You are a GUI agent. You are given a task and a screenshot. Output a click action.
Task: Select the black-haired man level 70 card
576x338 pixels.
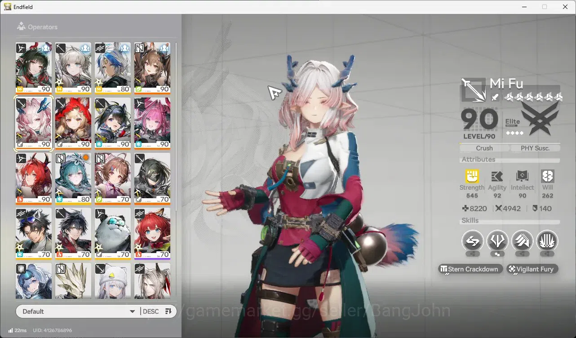73,234
